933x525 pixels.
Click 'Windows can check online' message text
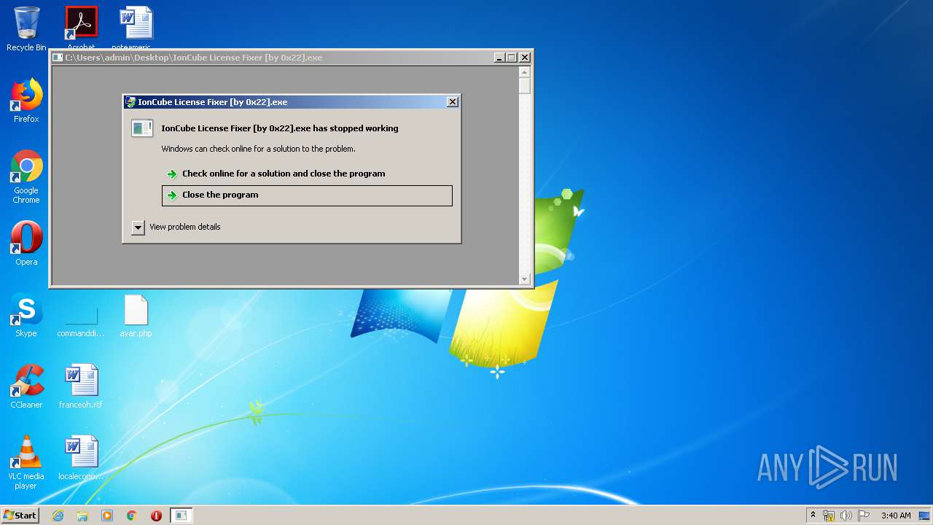[x=258, y=149]
